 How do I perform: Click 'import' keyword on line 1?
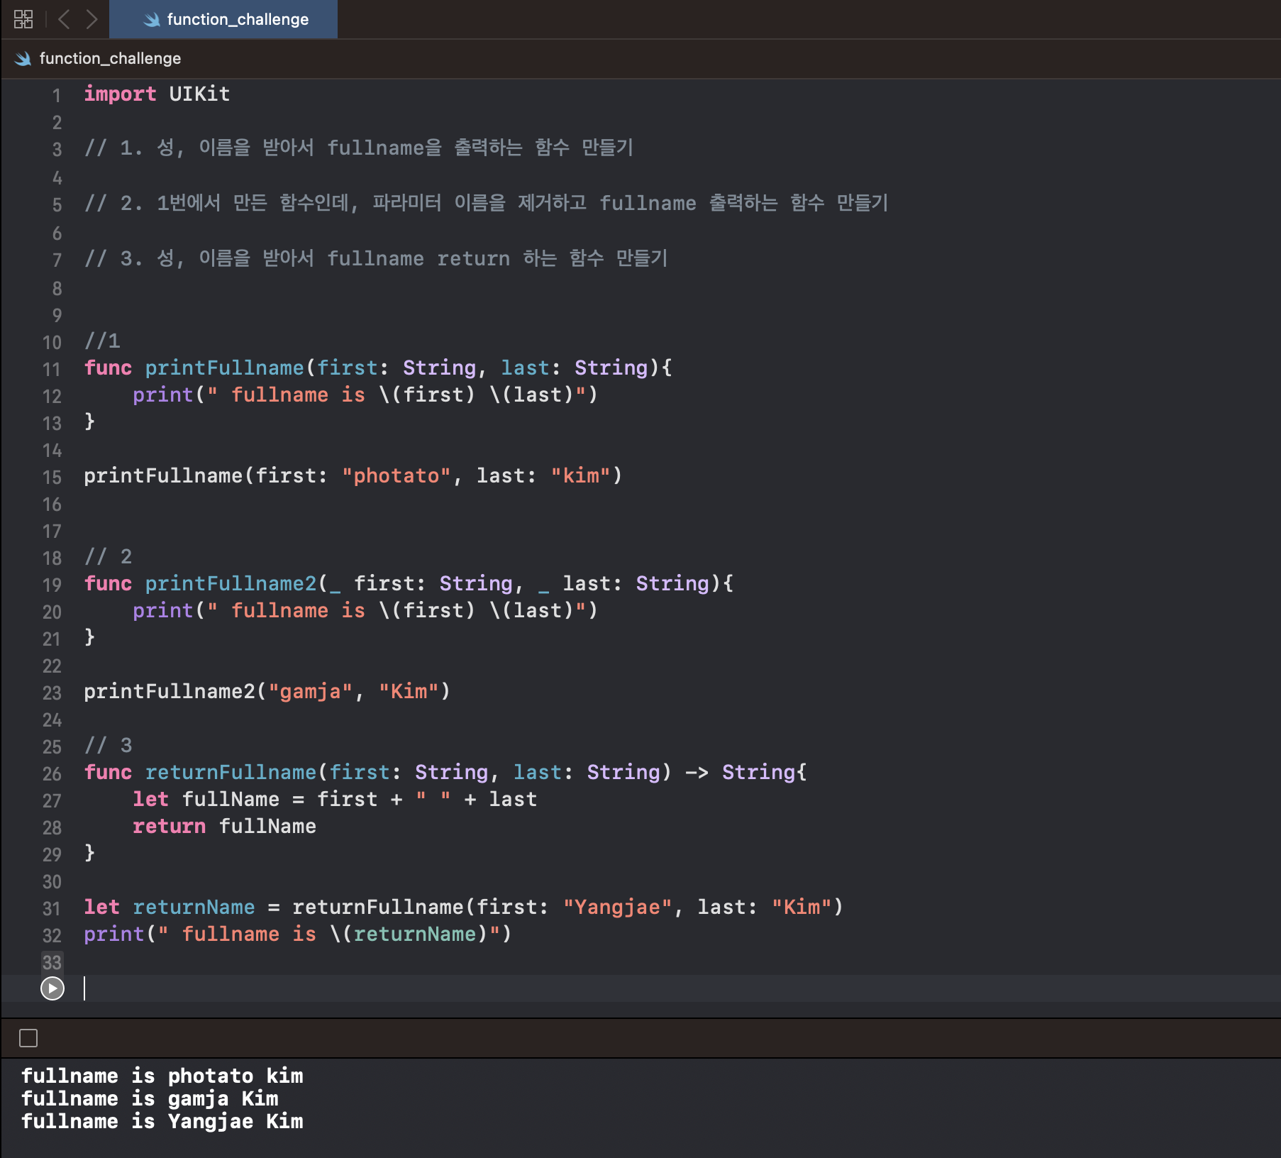coord(120,94)
